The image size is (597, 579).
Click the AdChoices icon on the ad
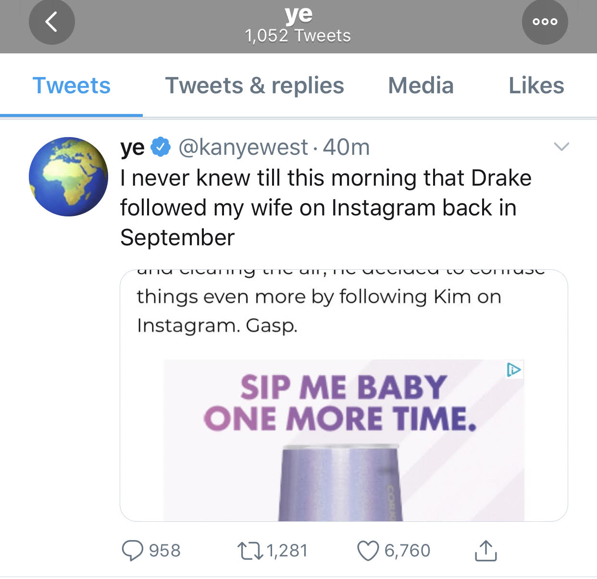coord(514,370)
